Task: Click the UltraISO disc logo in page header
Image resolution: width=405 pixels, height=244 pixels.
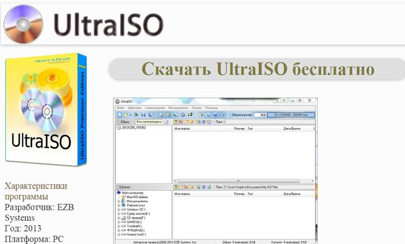Action: pos(23,24)
